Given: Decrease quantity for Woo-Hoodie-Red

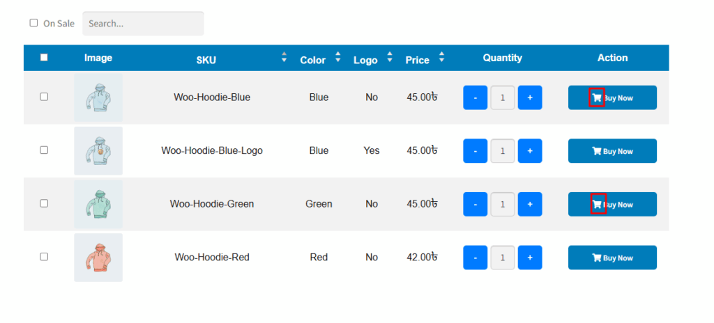Looking at the screenshot, I should pos(476,258).
